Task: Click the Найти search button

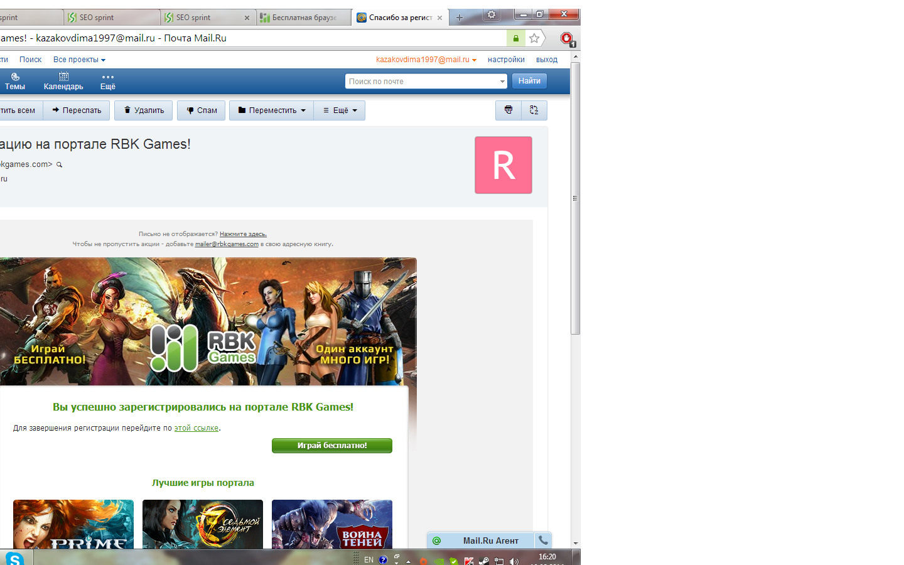Action: pyautogui.click(x=529, y=81)
